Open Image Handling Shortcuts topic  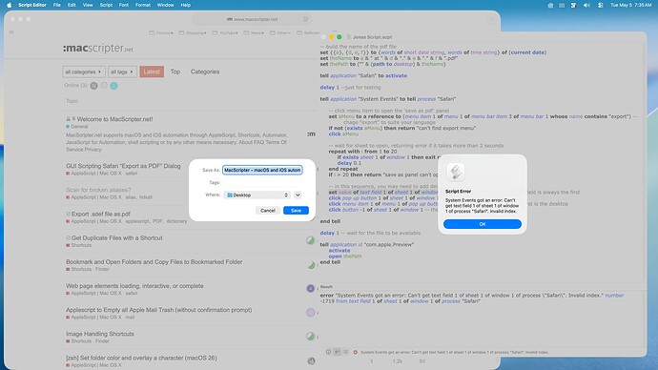pyautogui.click(x=100, y=334)
